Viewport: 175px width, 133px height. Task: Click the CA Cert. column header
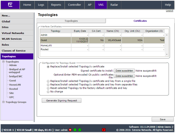96,31
